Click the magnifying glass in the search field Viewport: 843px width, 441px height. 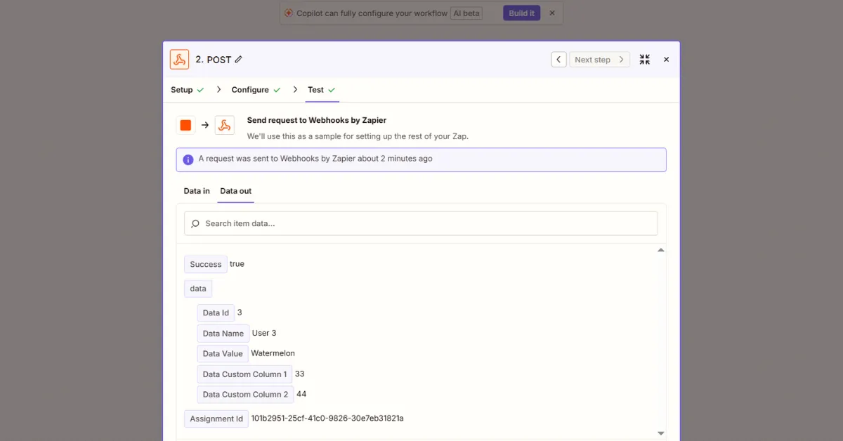coord(195,223)
